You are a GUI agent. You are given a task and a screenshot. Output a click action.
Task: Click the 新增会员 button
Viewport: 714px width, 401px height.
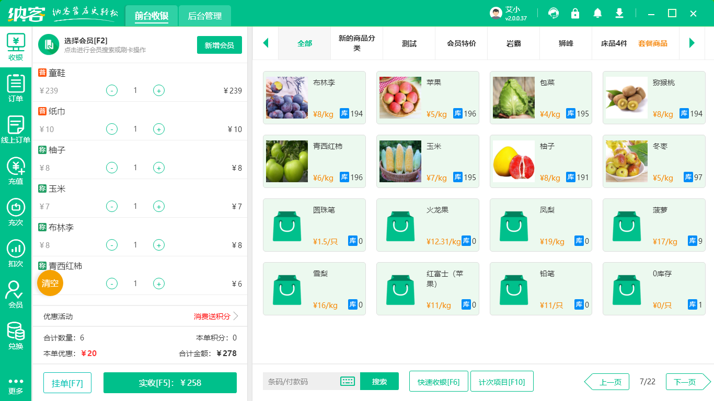[x=219, y=45]
